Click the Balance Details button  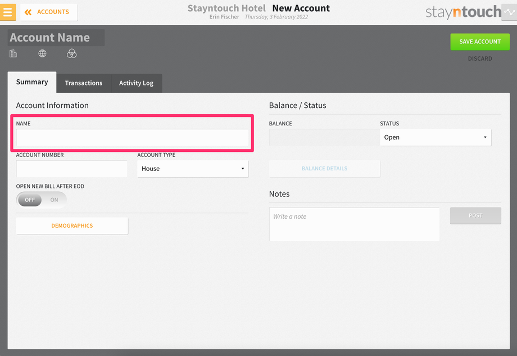[x=324, y=169]
